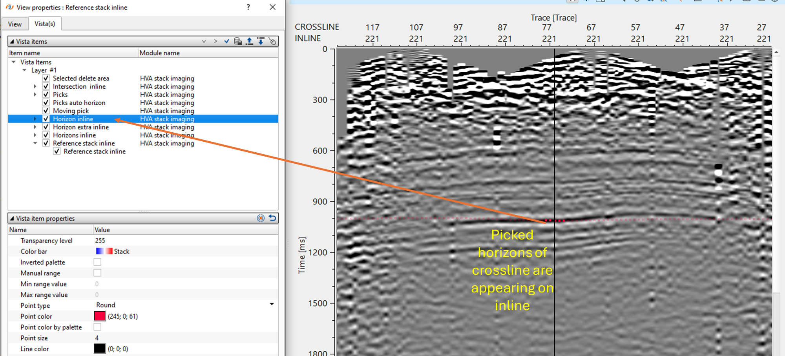
Task: Expand the Horizon extra inline item
Action: (35, 127)
